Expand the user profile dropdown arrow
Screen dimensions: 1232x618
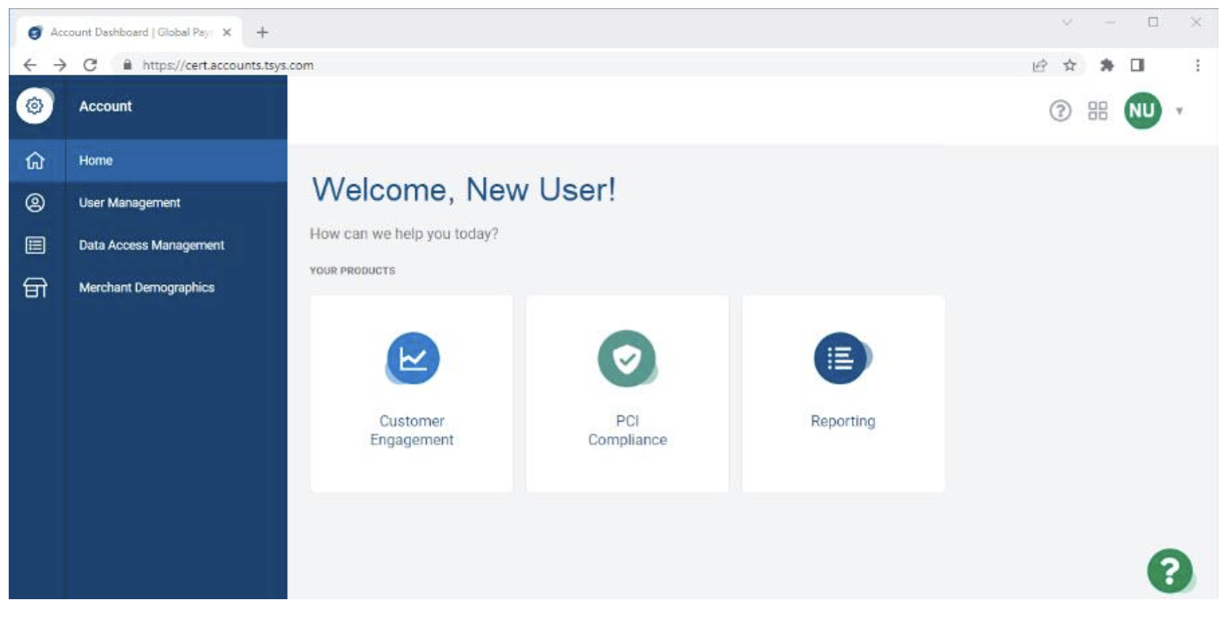1180,112
